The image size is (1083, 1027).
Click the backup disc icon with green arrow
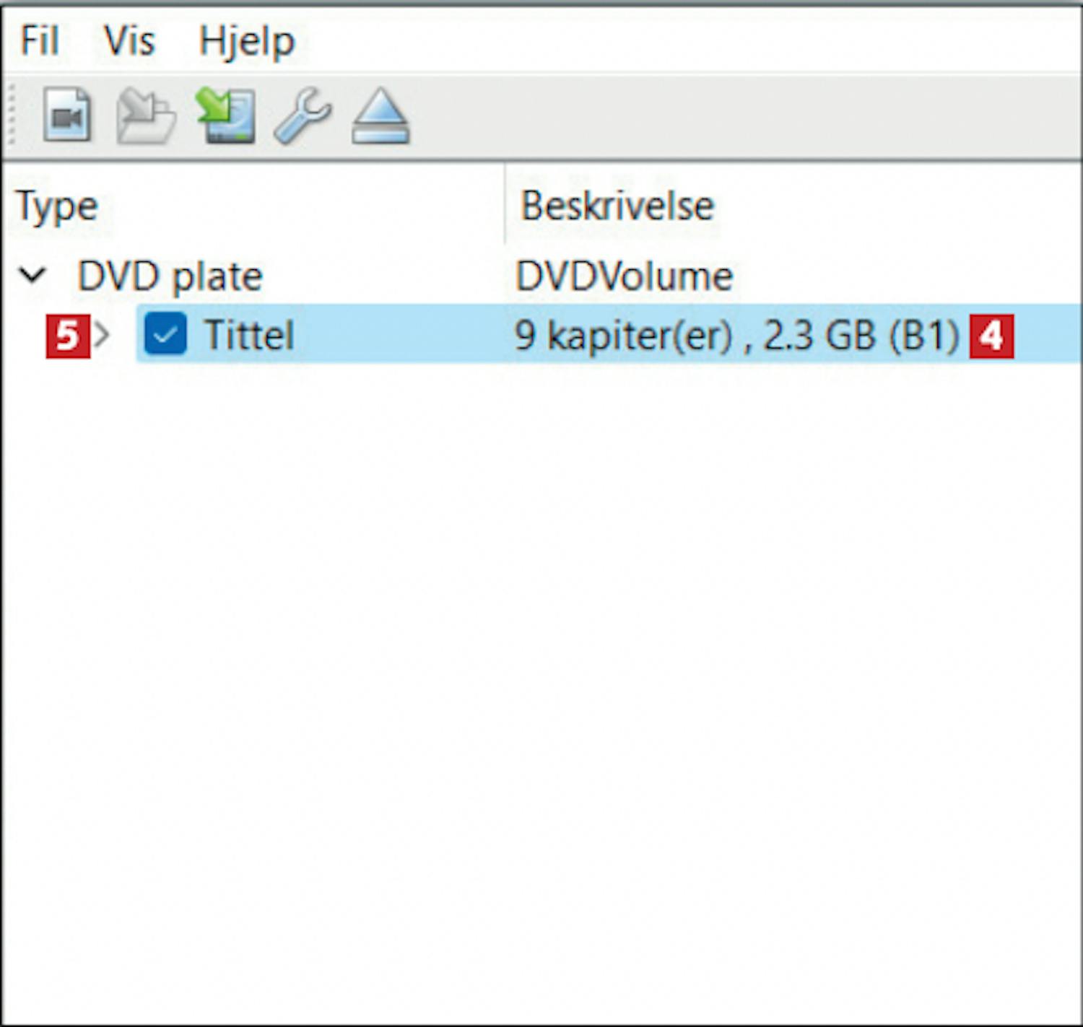pyautogui.click(x=226, y=115)
